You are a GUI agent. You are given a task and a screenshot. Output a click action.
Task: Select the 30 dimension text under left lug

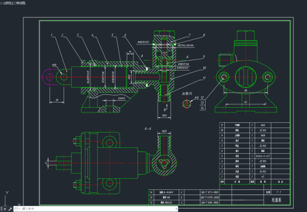coord(57,100)
